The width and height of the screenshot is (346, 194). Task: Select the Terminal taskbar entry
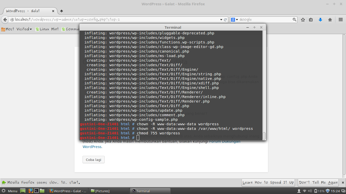[150, 191]
